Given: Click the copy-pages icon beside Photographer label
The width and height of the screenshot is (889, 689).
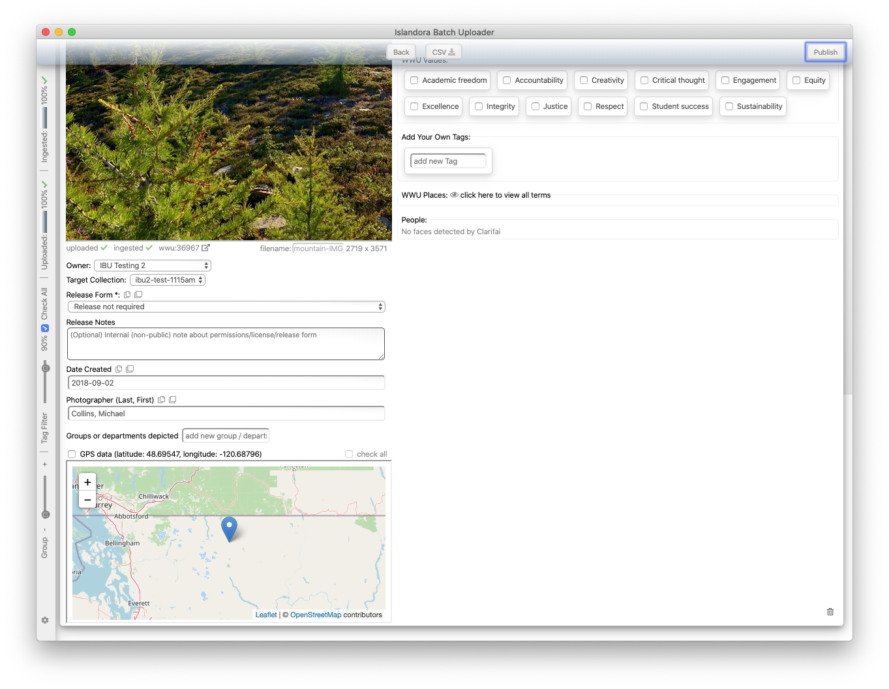Looking at the screenshot, I should 161,400.
